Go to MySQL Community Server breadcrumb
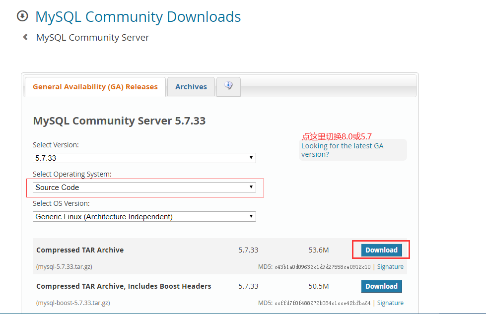 point(92,38)
